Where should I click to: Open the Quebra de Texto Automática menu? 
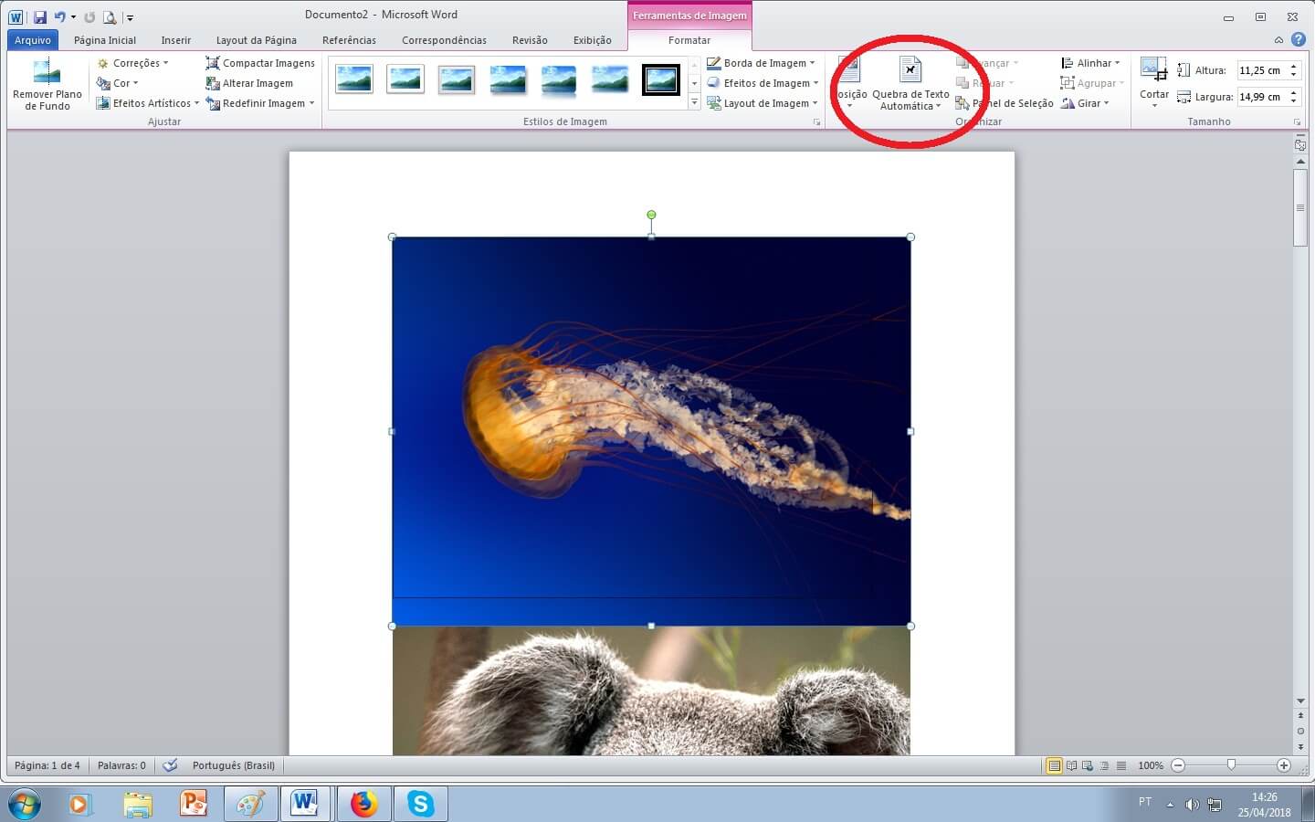tap(910, 84)
